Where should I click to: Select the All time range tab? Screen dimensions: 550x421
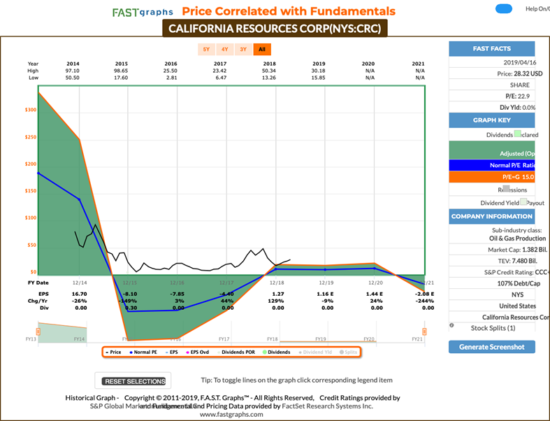pos(262,50)
